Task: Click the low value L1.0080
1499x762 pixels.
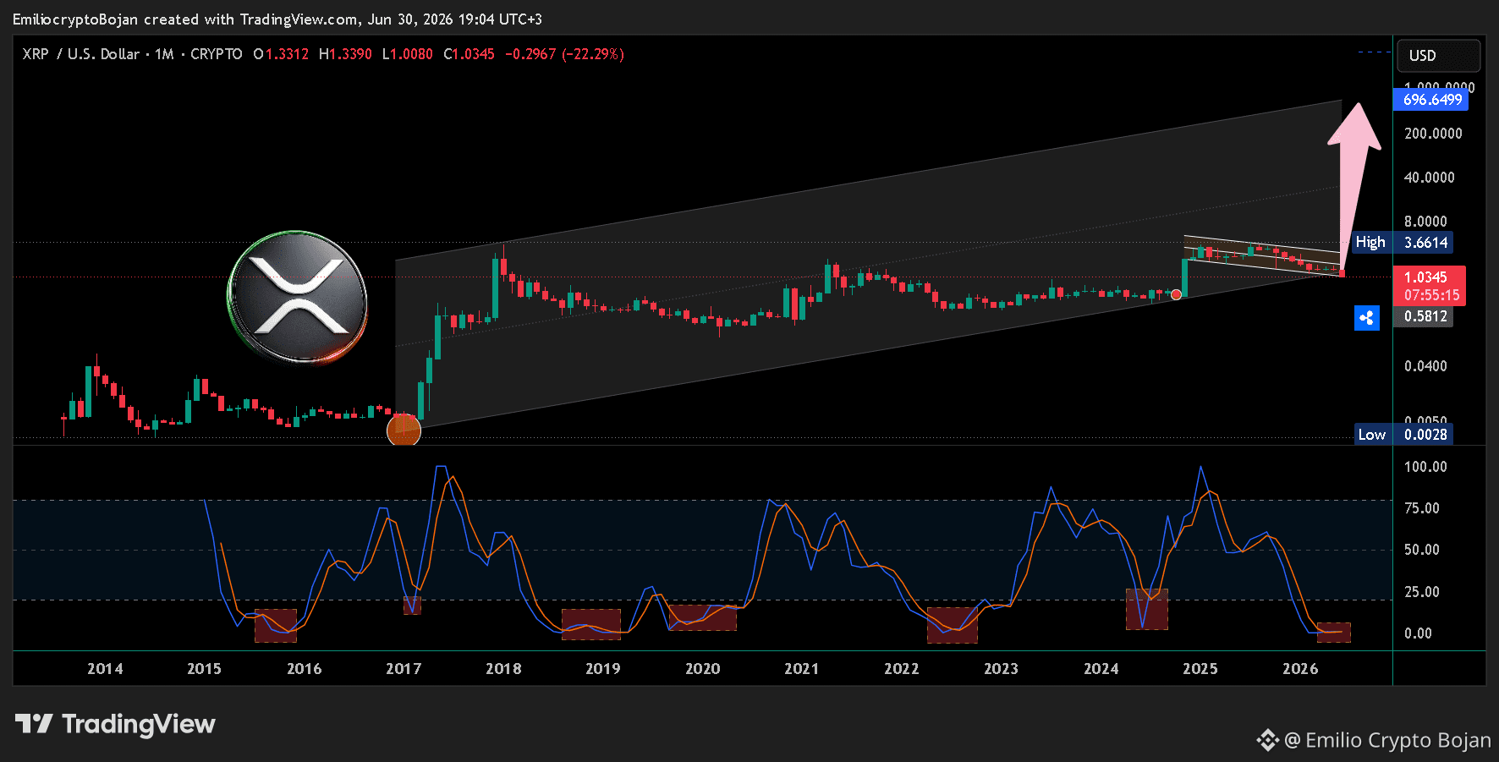Action: click(408, 54)
